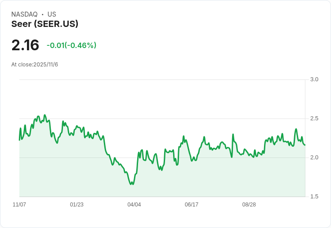
Task: Click the 2.5 y-axis label
Action: pyautogui.click(x=314, y=118)
